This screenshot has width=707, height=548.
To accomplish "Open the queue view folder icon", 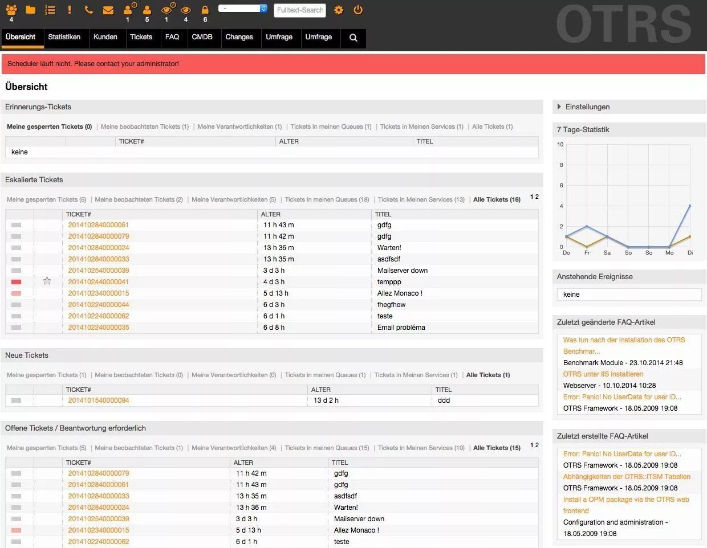I will 31,10.
